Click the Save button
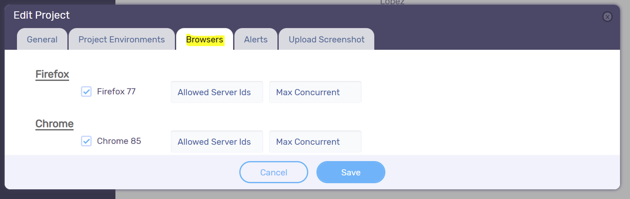The width and height of the screenshot is (630, 199). click(x=351, y=172)
